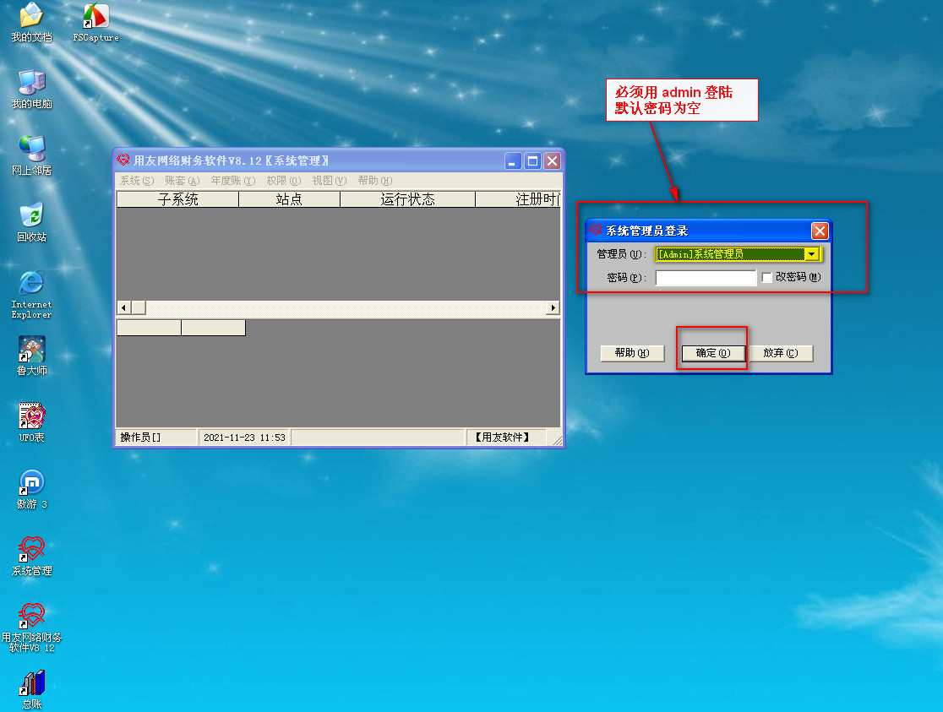This screenshot has height=712, width=943.
Task: Open 我的文档 desktop icon
Action: (x=31, y=17)
